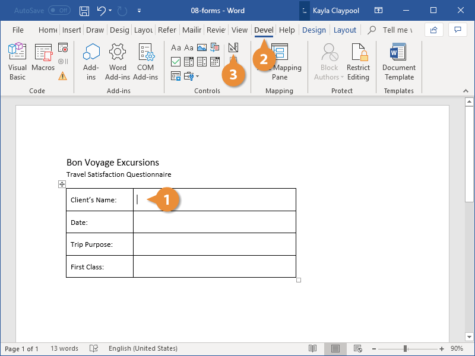Switch to the Developer tab
475x356 pixels.
pyautogui.click(x=264, y=30)
